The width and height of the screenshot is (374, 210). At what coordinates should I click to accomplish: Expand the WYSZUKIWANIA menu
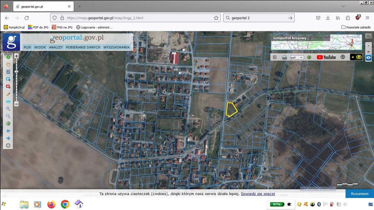(x=117, y=47)
